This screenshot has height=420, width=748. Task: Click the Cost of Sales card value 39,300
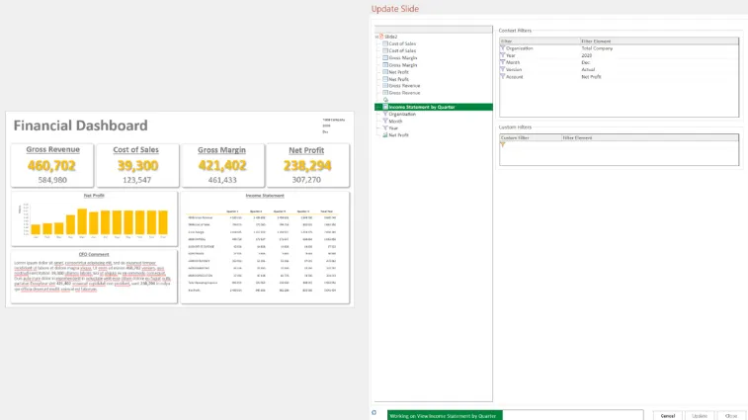pyautogui.click(x=137, y=166)
